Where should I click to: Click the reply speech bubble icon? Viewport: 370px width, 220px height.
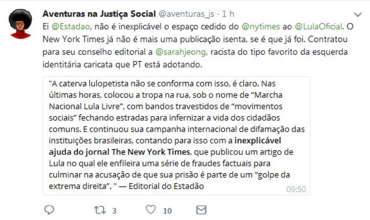point(49,210)
